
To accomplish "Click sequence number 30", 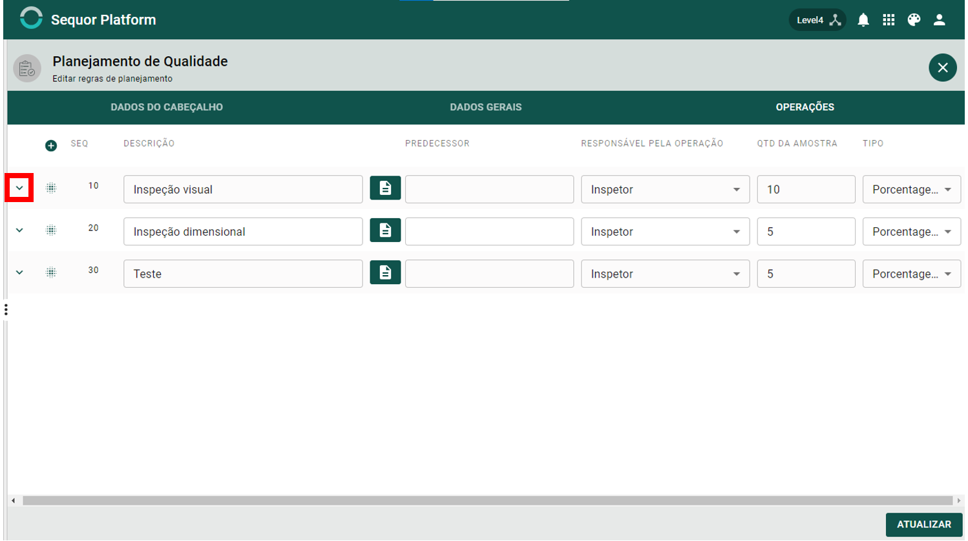I will (94, 270).
